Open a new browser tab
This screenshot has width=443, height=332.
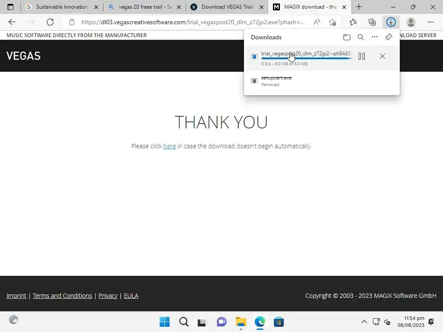pos(359,7)
